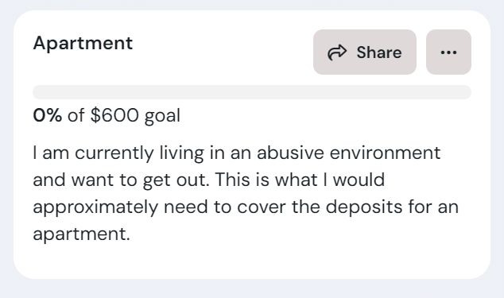The height and width of the screenshot is (298, 504).
Task: Click the right end of the progress bar
Action: pos(467,92)
